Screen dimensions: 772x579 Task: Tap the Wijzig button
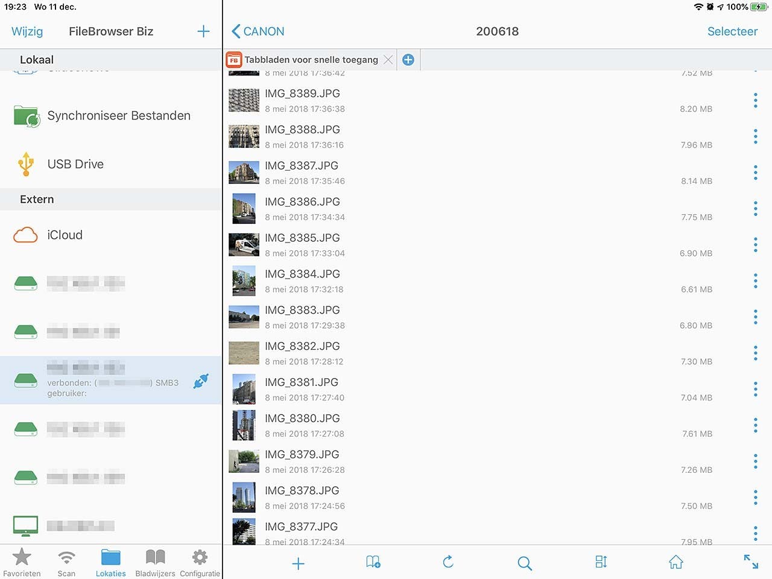click(27, 31)
